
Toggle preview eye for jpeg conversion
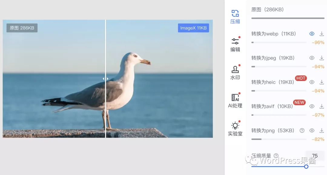tap(312, 58)
